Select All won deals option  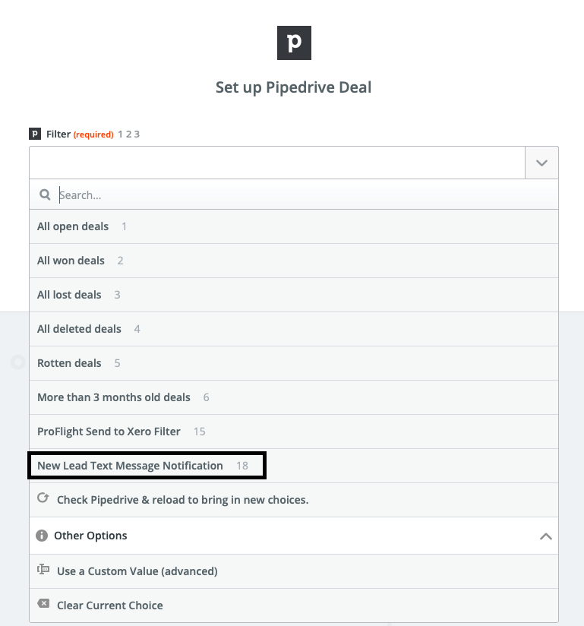(x=71, y=261)
